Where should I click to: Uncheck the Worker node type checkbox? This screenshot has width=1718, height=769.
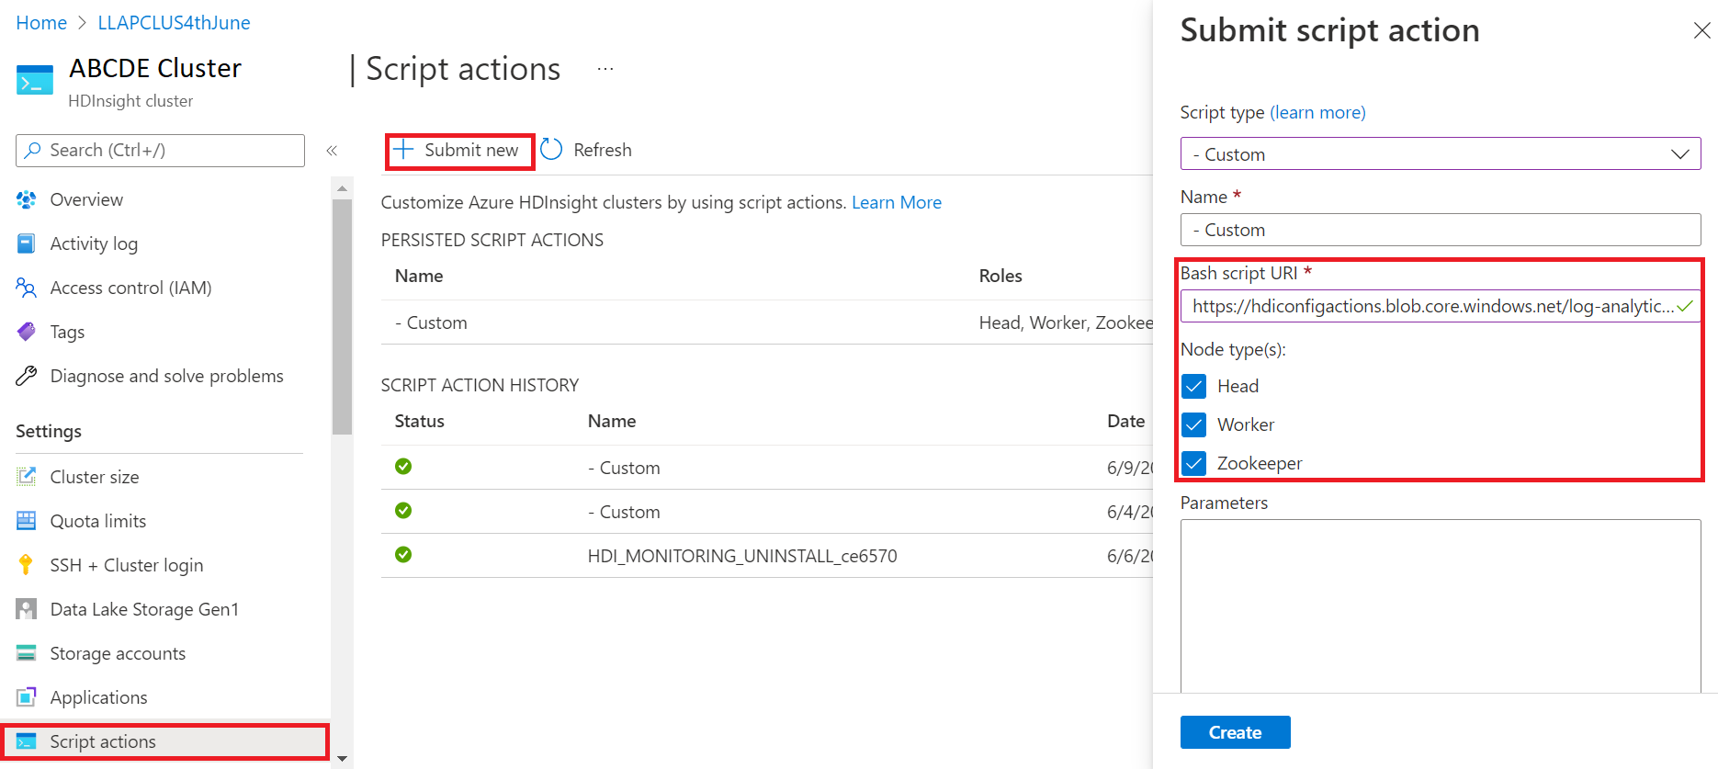pyautogui.click(x=1193, y=424)
